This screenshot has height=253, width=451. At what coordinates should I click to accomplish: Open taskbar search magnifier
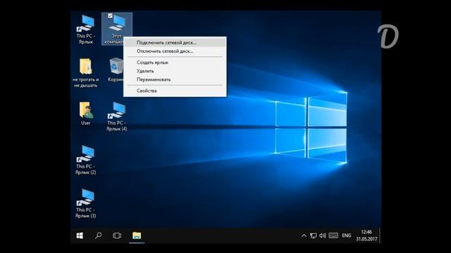point(98,235)
